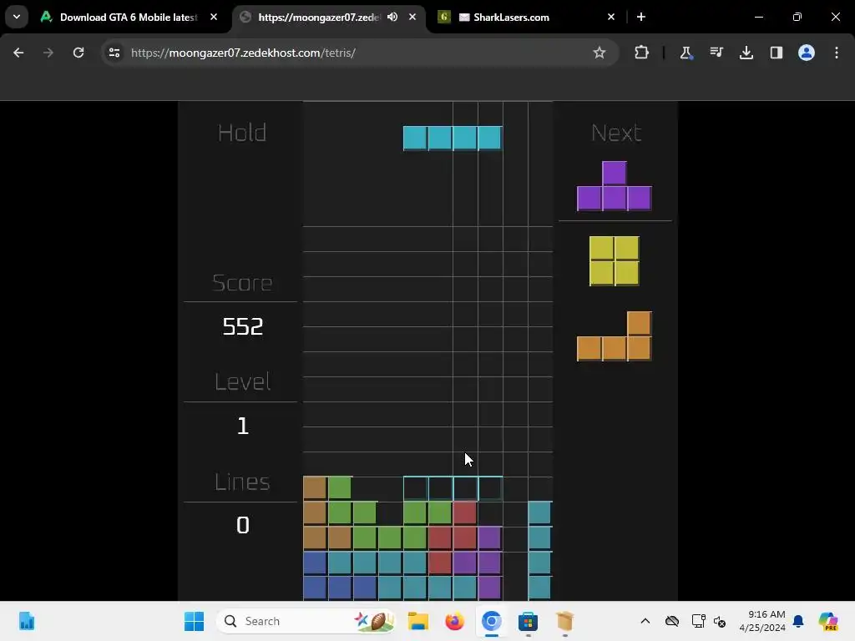Viewport: 855px width, 641px height.
Task: Open the tab search dropdown arrow
Action: click(17, 17)
